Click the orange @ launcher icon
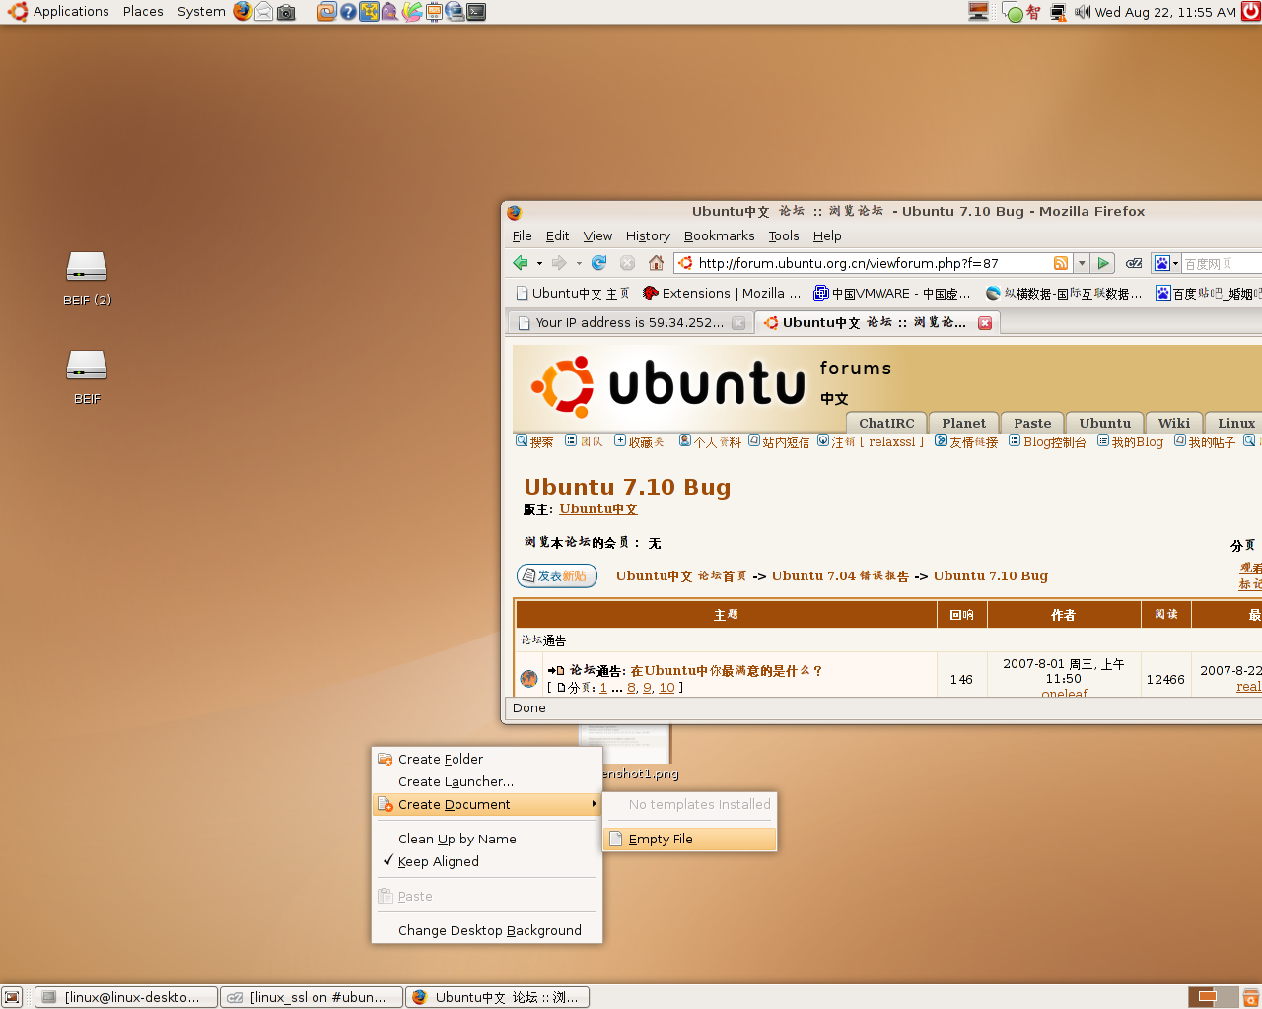The width and height of the screenshot is (1262, 1009). coord(326,12)
